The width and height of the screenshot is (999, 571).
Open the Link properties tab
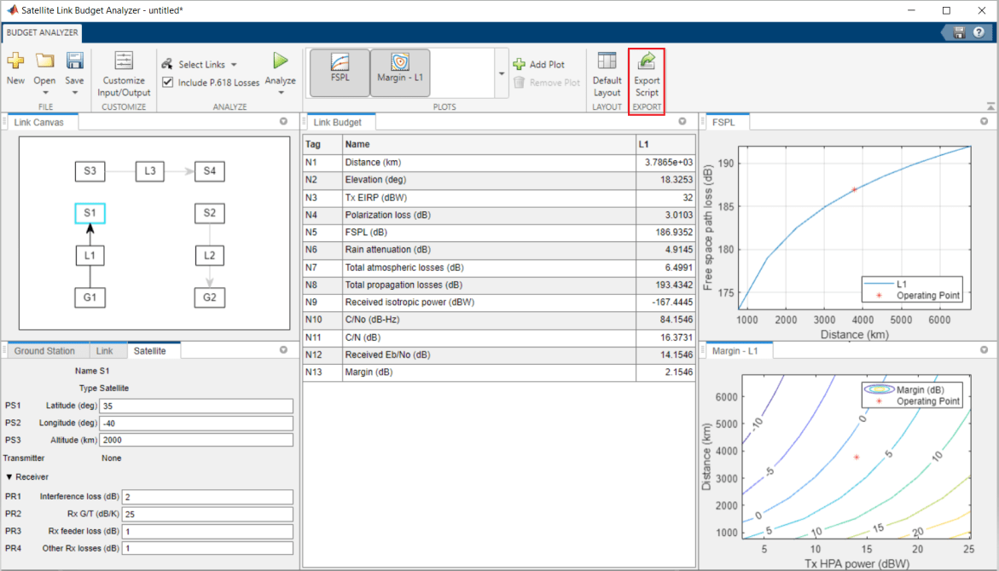tap(104, 351)
